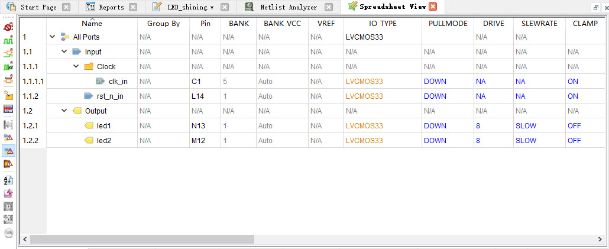609x249 pixels.
Task: Click the horizontal scrollbar thumb
Action: [x=142, y=239]
